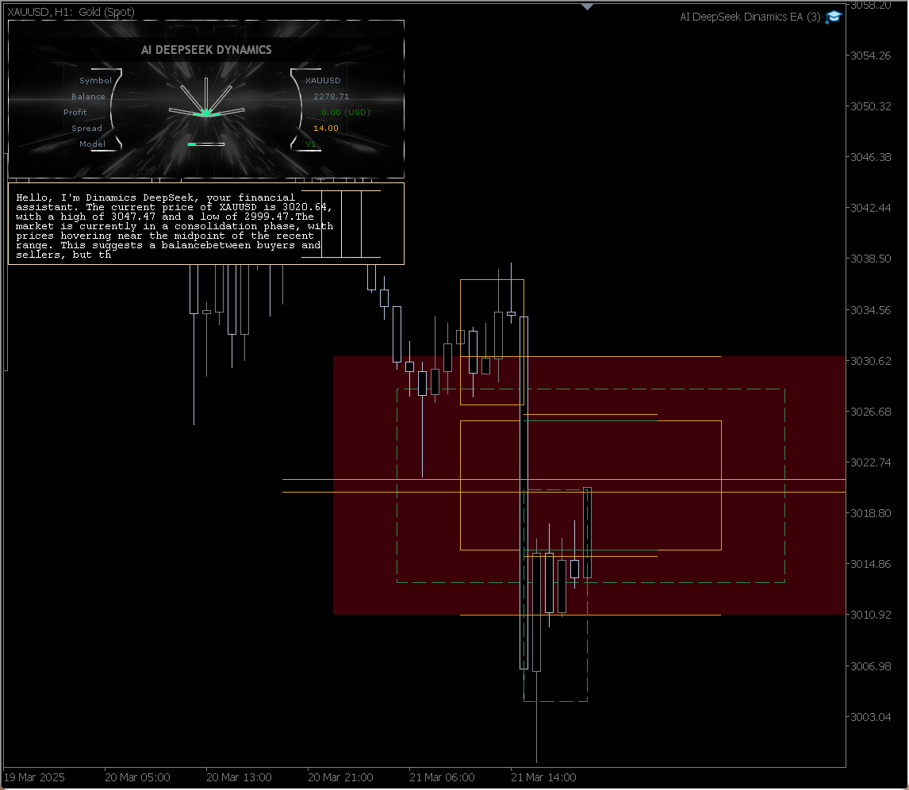Click the Profit label in panel

(75, 113)
